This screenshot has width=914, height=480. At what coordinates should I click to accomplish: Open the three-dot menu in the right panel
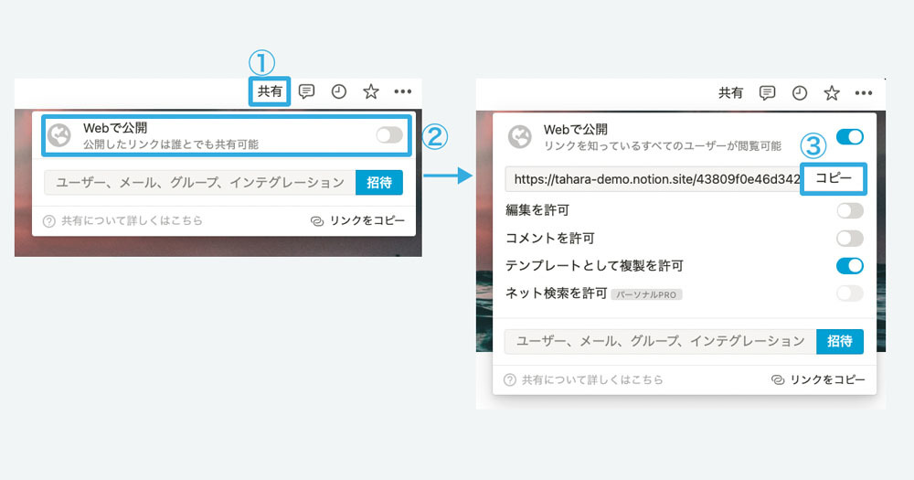[864, 92]
